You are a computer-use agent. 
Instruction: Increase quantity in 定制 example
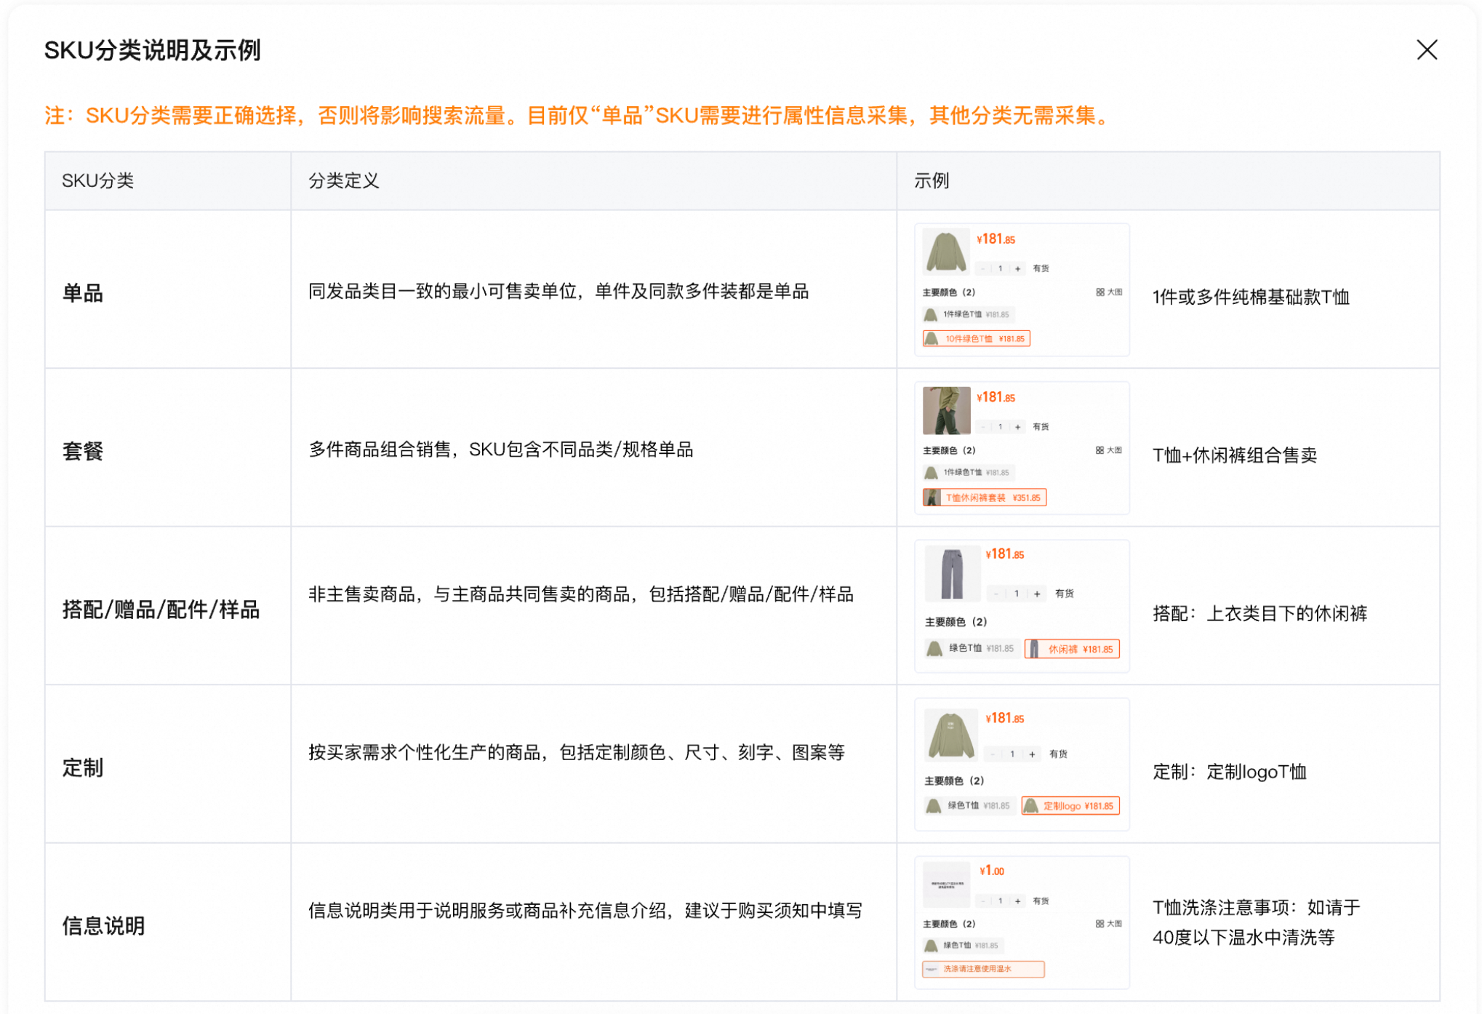click(x=1032, y=754)
